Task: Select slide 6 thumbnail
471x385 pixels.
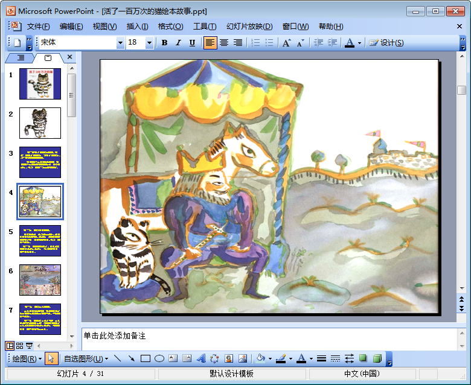Action: point(40,280)
